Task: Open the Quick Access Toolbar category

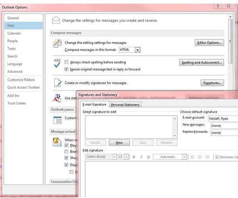Action: tap(23, 87)
